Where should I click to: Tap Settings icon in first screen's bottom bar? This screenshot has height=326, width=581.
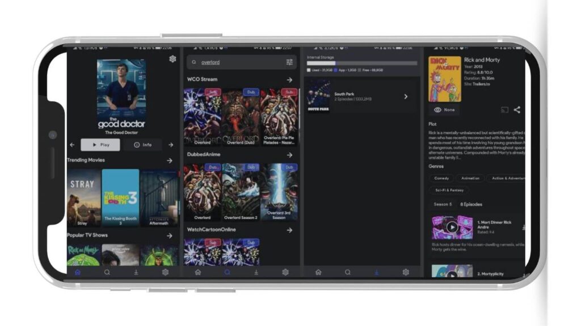click(165, 272)
